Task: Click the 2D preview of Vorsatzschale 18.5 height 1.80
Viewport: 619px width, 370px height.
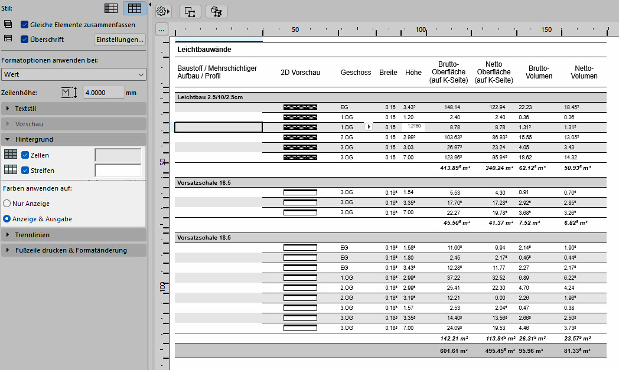Action: [300, 257]
